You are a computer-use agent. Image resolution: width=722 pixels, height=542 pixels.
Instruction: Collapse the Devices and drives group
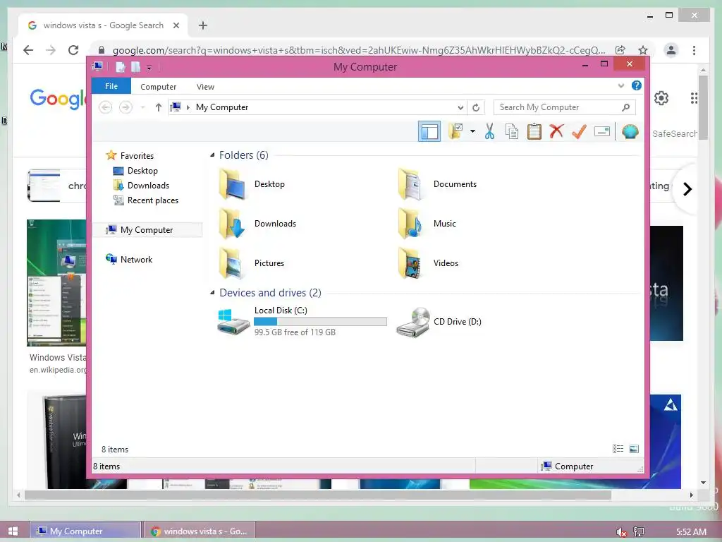(212, 293)
